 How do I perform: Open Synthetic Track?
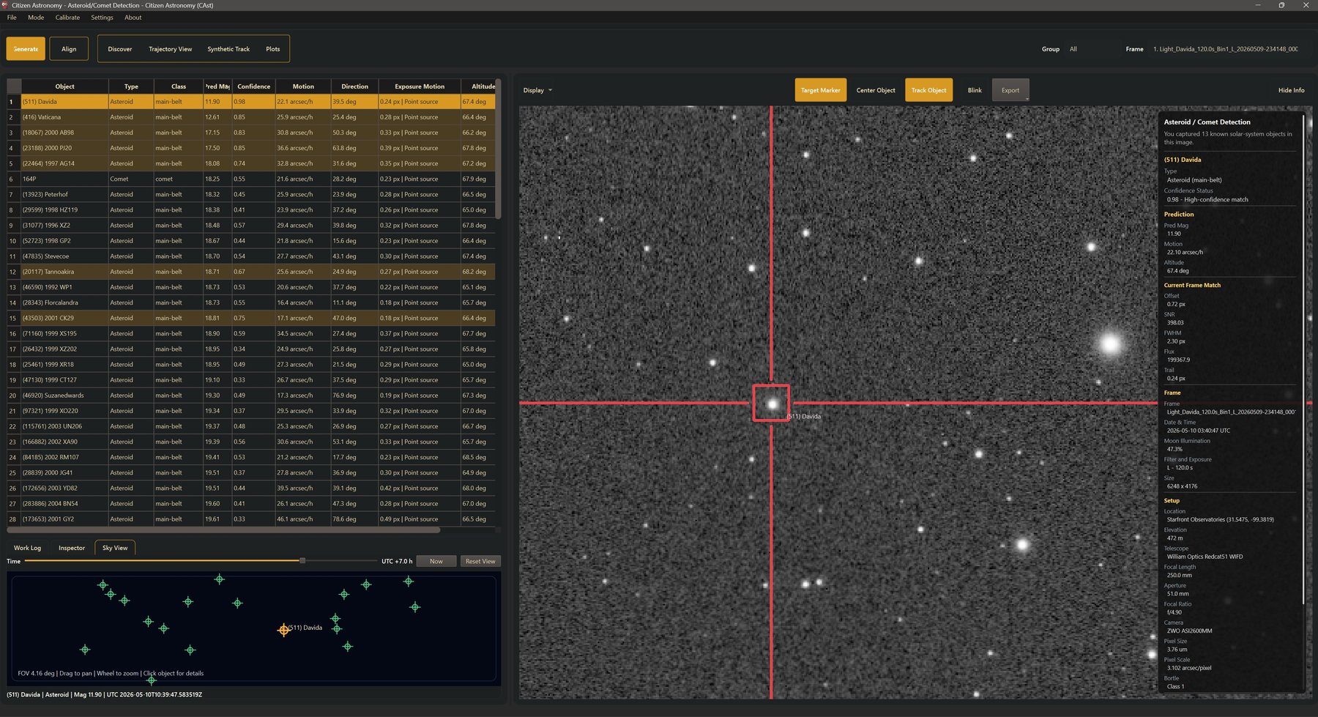point(228,49)
